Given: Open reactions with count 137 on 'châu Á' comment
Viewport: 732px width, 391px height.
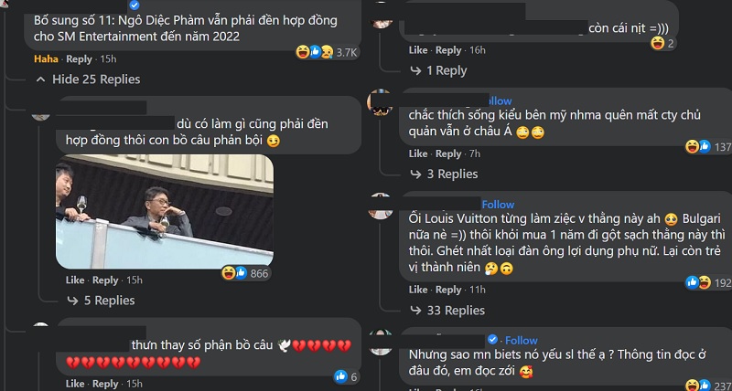Looking at the screenshot, I should coord(707,147).
